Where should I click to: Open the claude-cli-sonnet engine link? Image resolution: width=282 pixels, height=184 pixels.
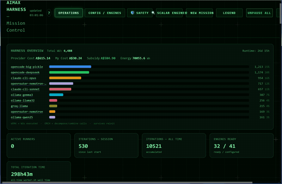[x=25, y=89]
